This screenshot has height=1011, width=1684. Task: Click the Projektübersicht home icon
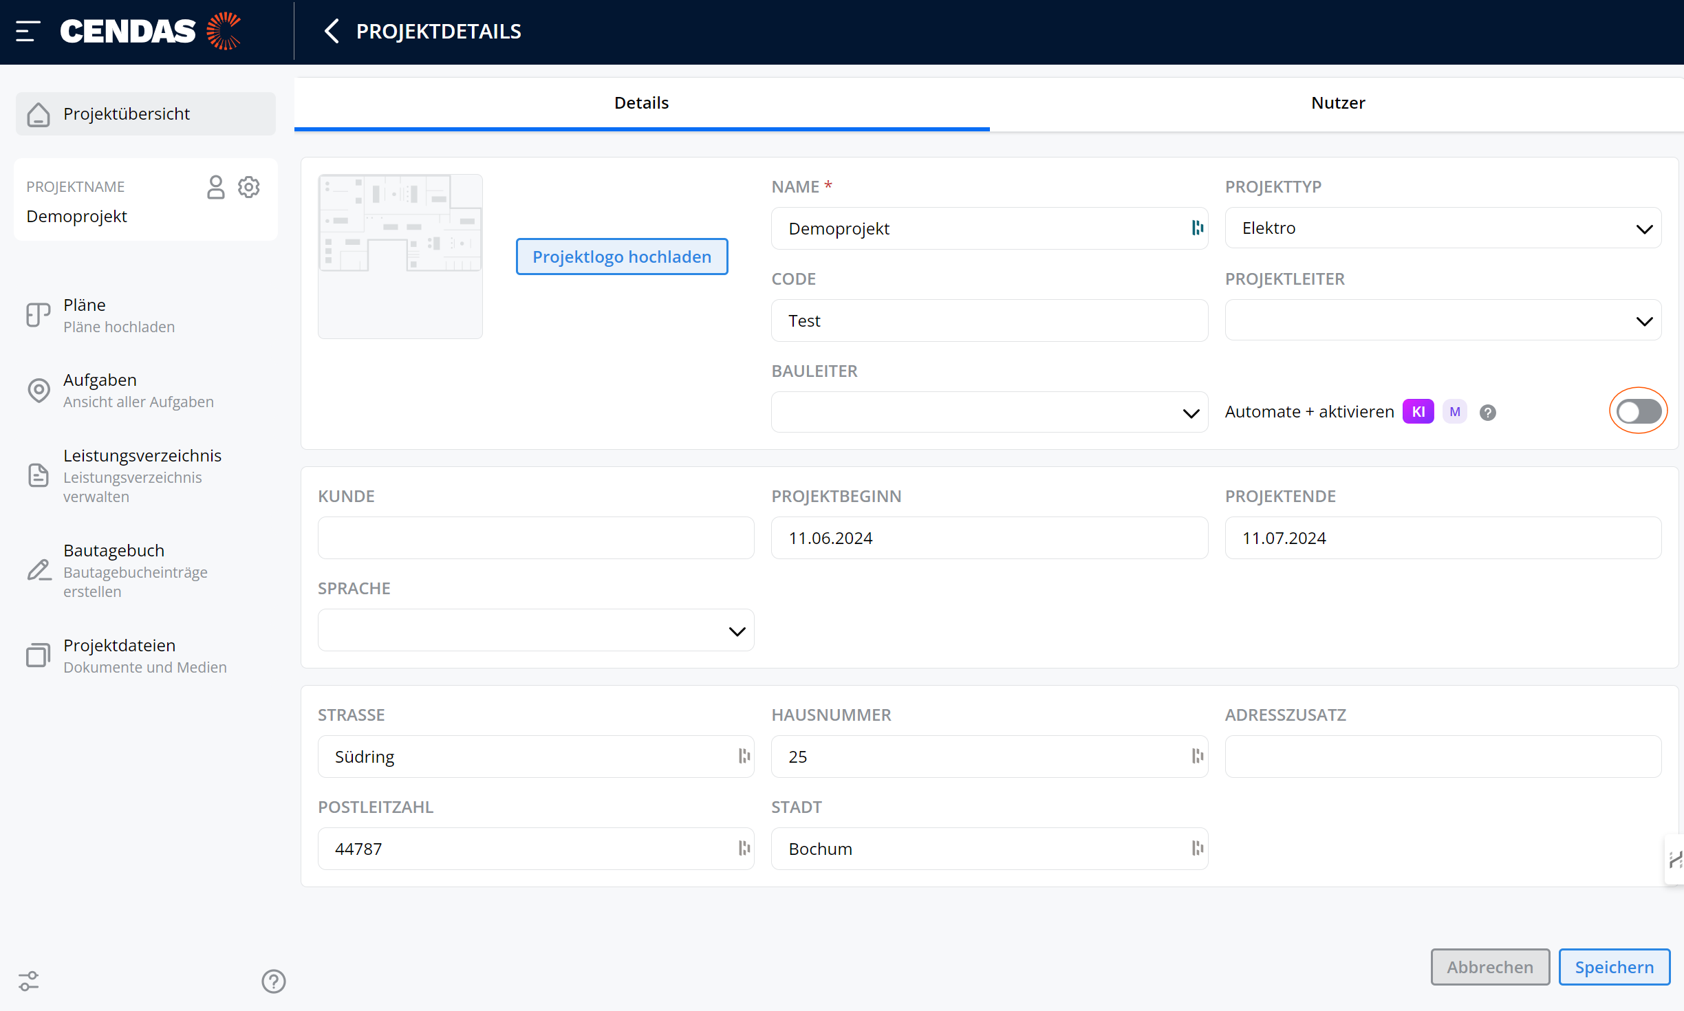click(x=39, y=114)
